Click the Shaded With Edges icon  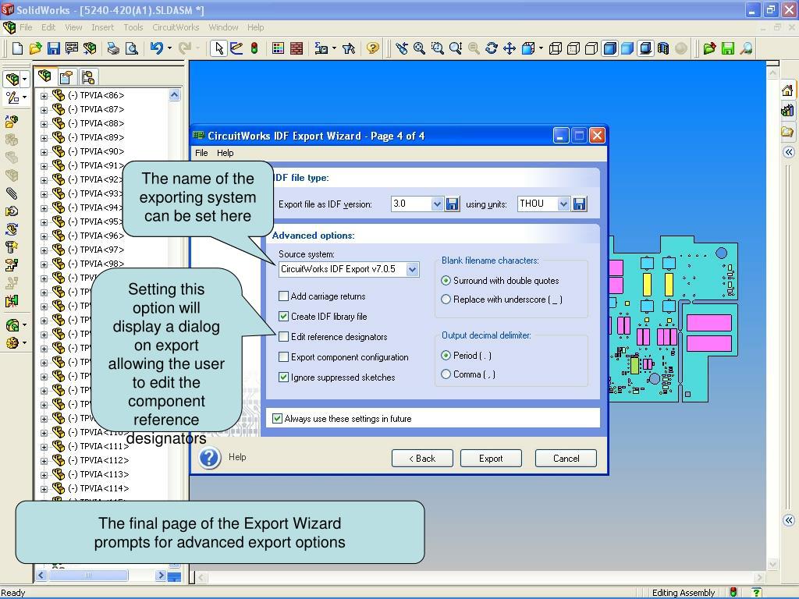tap(610, 48)
